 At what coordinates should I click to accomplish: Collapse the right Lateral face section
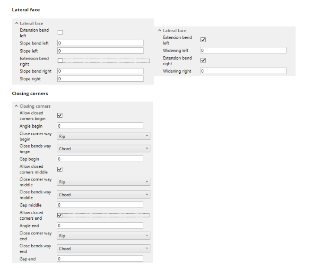coord(160,31)
